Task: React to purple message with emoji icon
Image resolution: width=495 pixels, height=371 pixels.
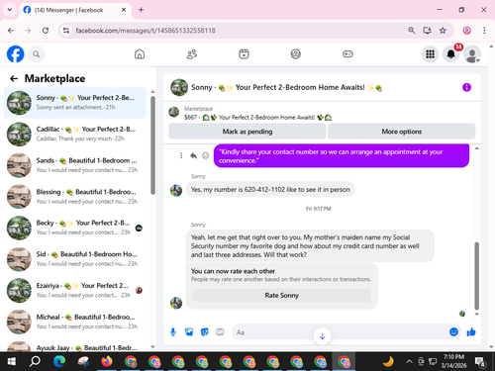Action: (x=205, y=155)
